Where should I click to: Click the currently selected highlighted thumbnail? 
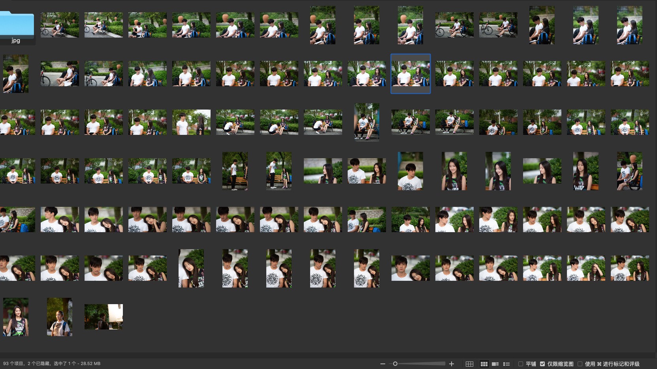(410, 74)
